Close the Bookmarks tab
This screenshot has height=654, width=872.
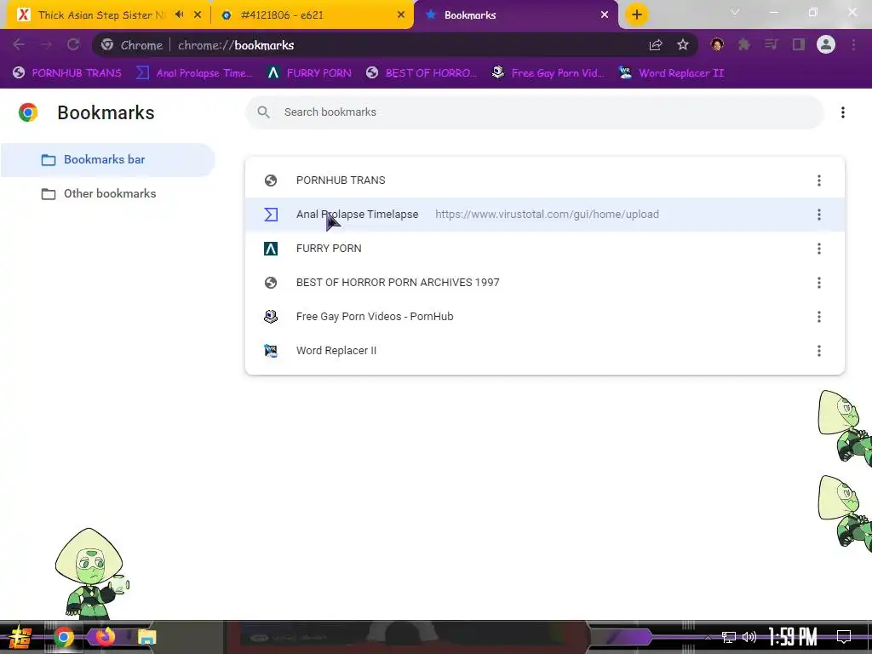[x=605, y=15]
